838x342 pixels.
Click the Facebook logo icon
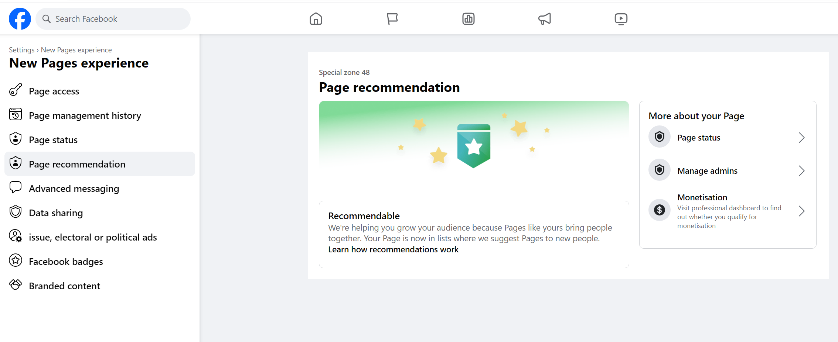pos(20,19)
